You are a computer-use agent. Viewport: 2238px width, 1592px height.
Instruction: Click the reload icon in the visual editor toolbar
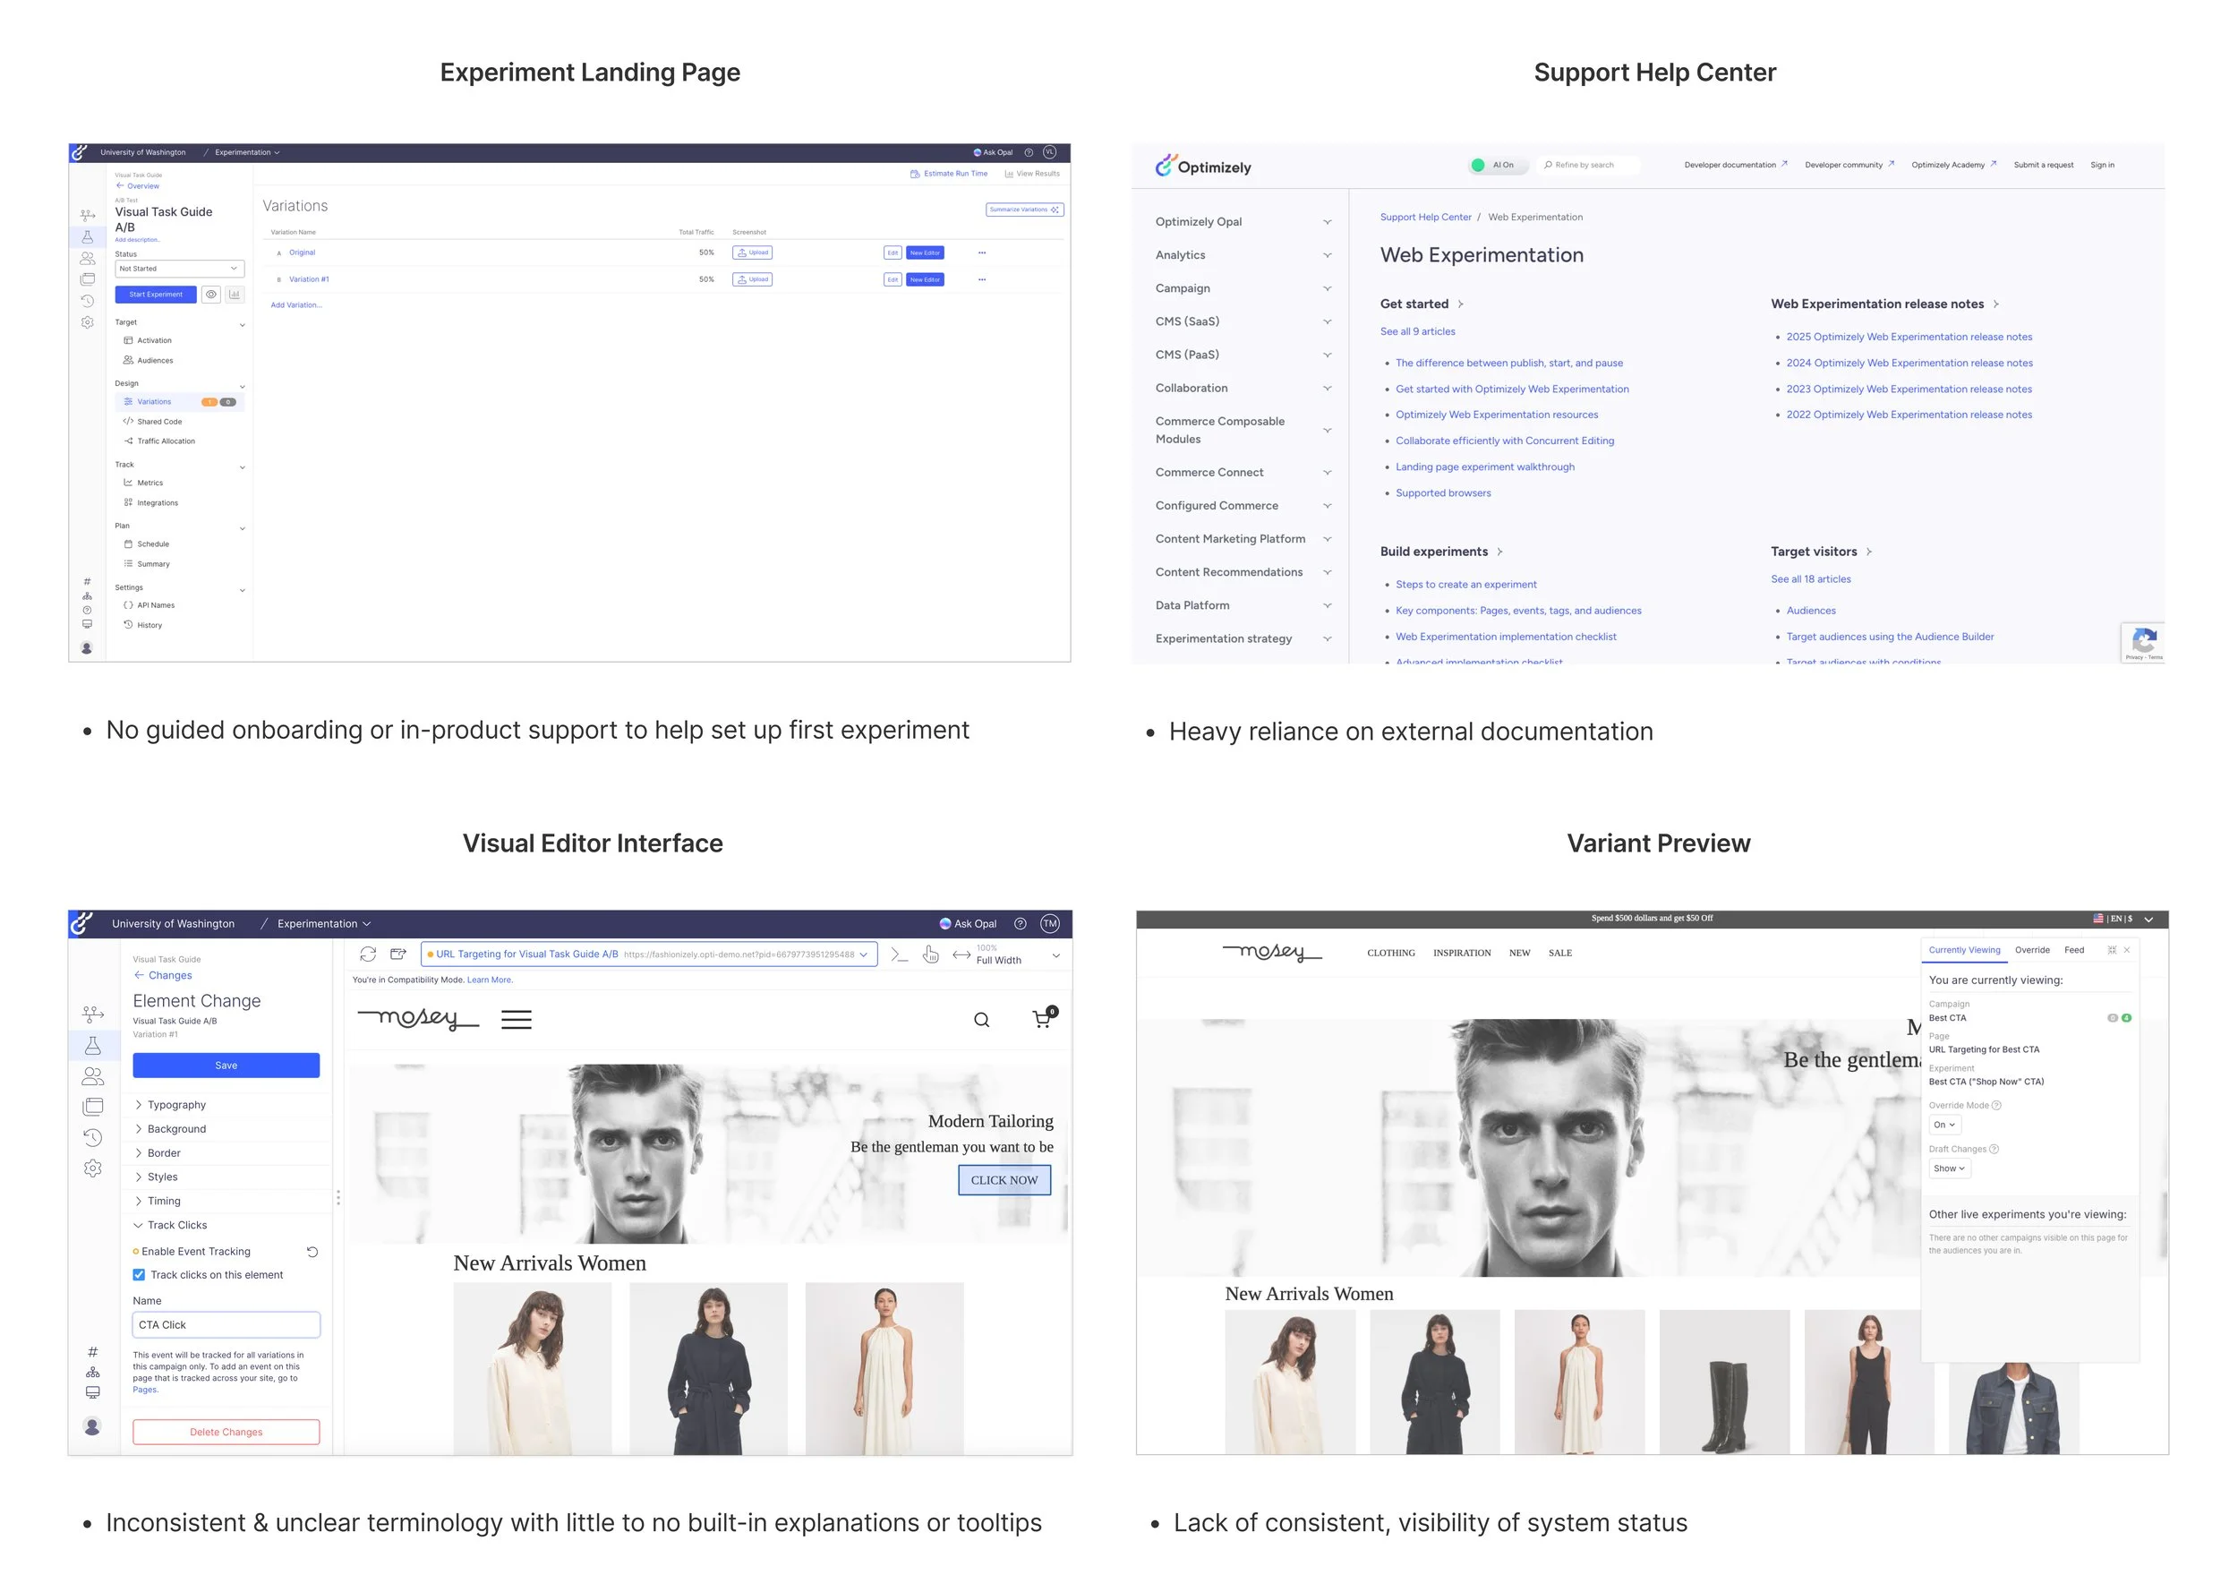click(x=367, y=954)
